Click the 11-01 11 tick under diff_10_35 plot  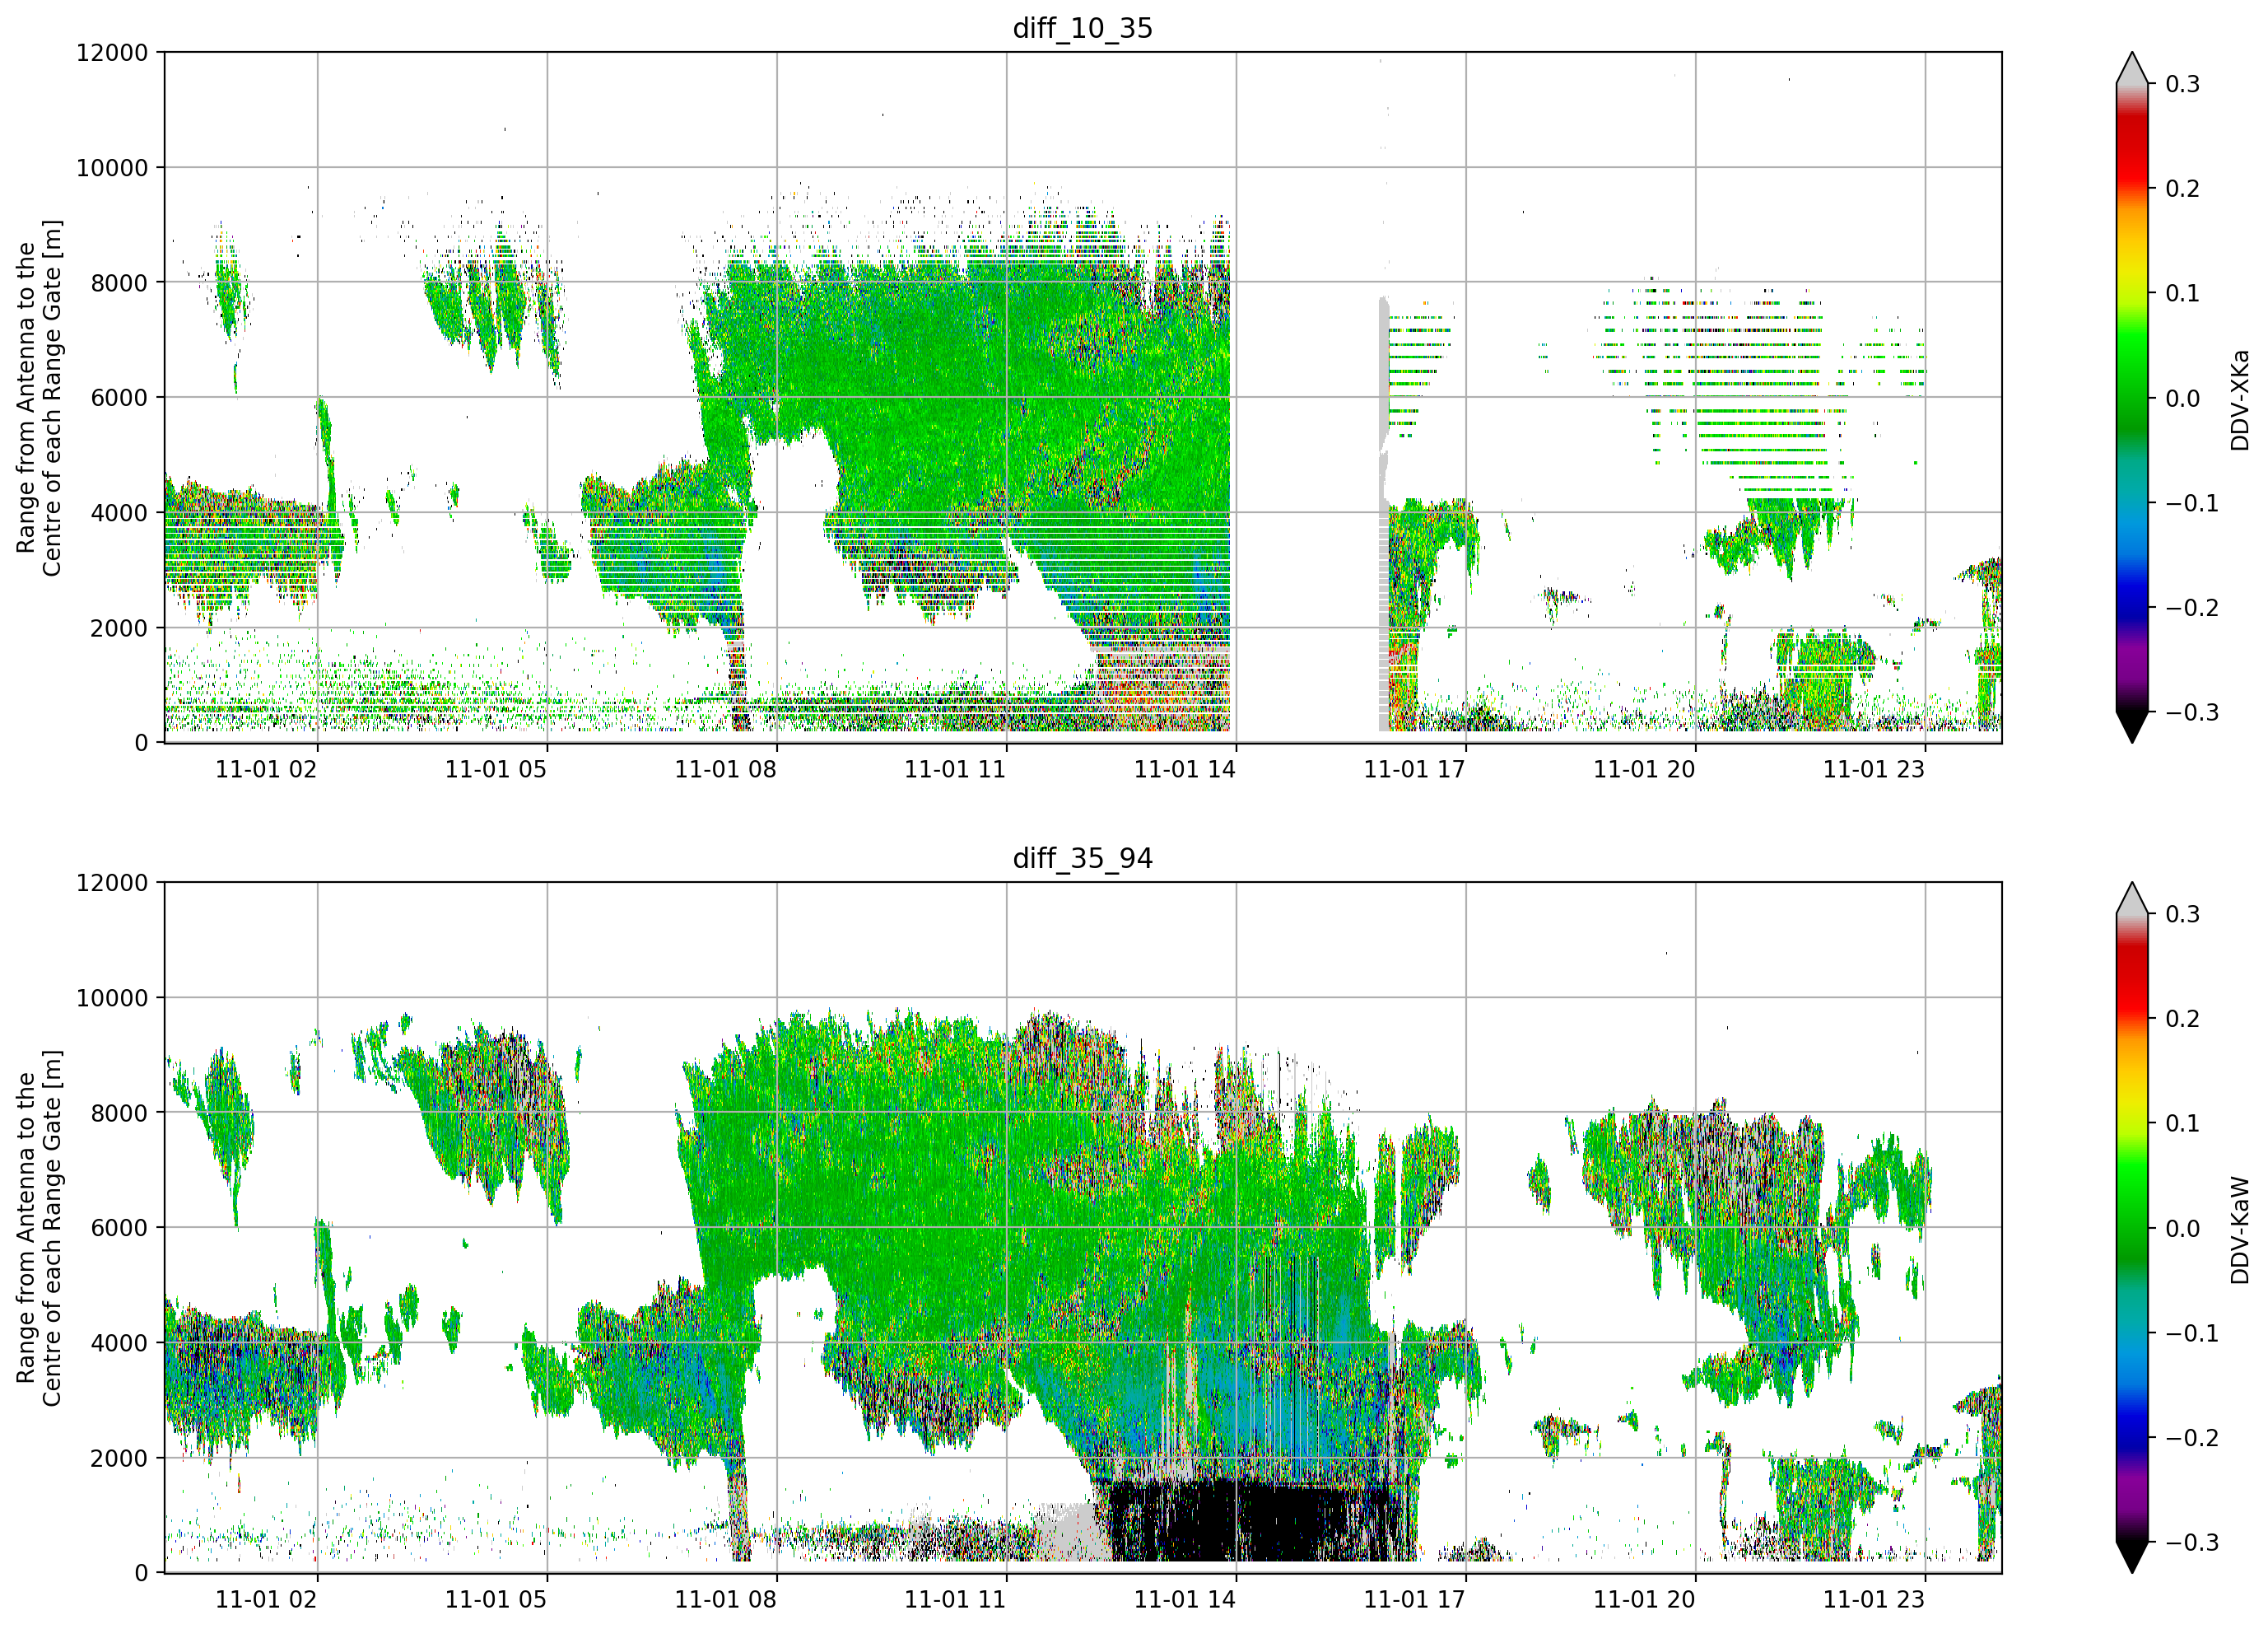tap(955, 769)
